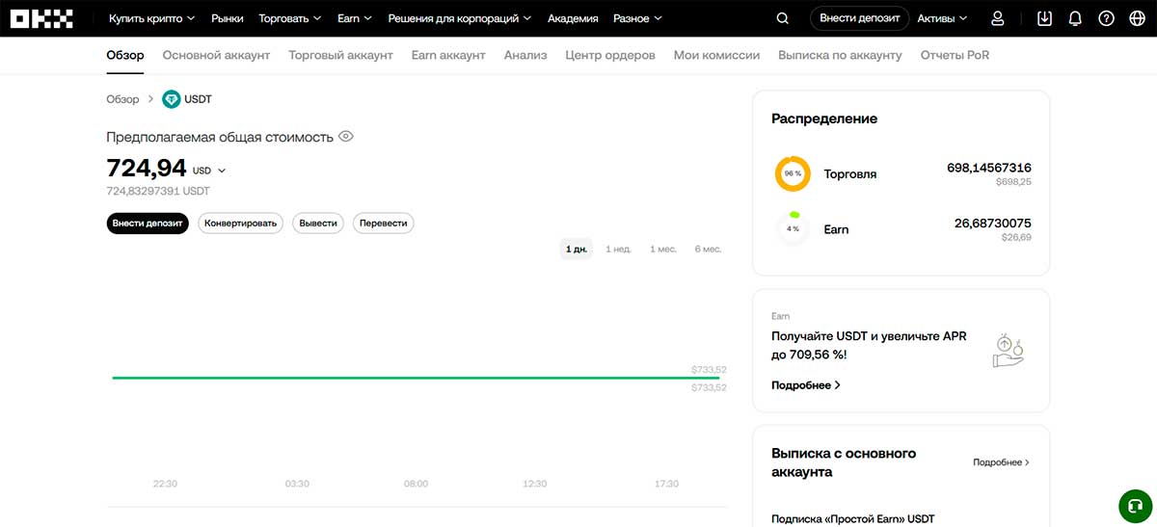This screenshot has width=1157, height=527.
Task: Click the Перевести button
Action: pyautogui.click(x=383, y=223)
